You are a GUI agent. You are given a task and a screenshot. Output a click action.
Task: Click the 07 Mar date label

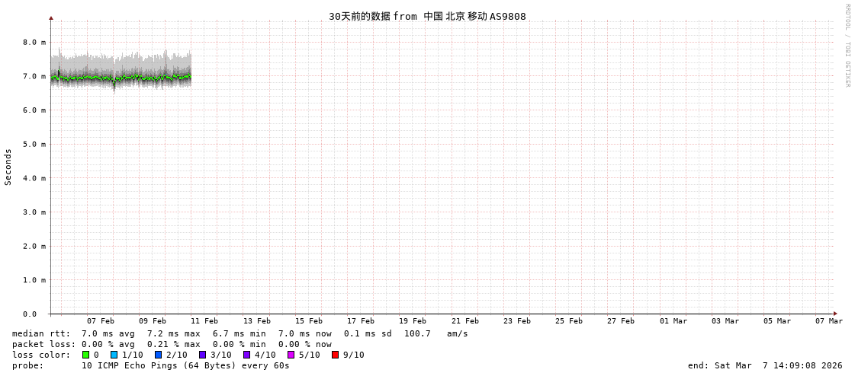pyautogui.click(x=829, y=321)
